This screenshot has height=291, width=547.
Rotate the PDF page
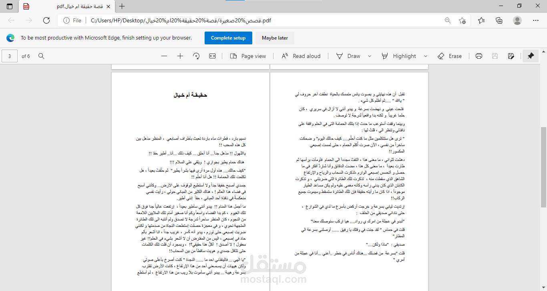pyautogui.click(x=196, y=56)
